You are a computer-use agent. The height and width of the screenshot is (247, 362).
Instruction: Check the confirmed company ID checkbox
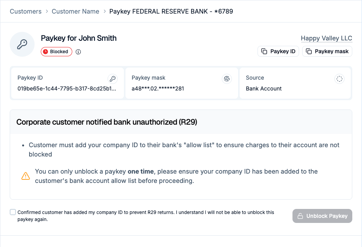point(13,212)
